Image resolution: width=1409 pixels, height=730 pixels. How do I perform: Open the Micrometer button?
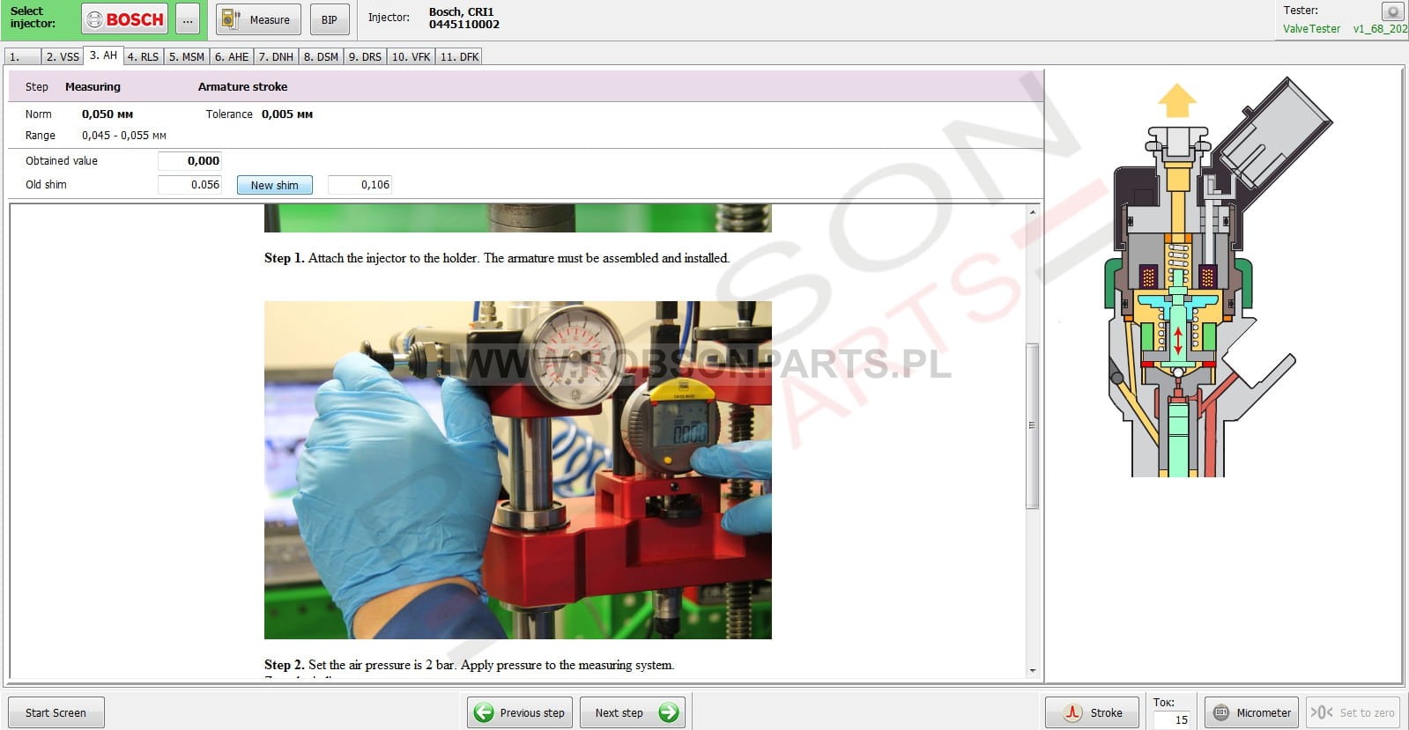click(1251, 712)
